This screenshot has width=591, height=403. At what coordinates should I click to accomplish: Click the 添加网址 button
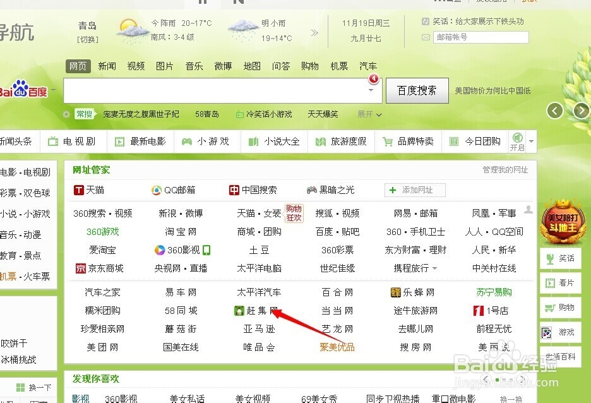click(415, 190)
